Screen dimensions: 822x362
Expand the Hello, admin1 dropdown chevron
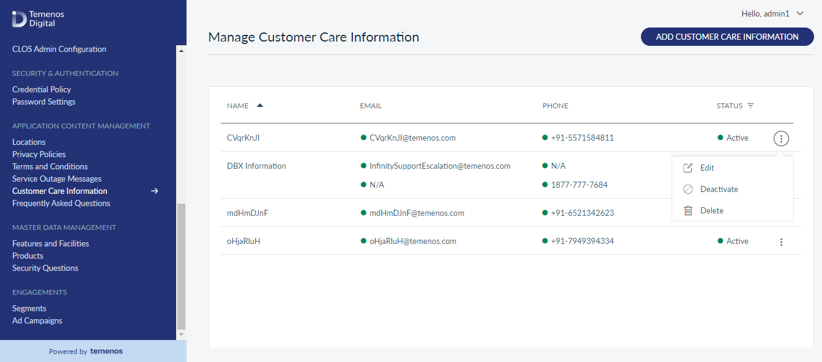799,13
